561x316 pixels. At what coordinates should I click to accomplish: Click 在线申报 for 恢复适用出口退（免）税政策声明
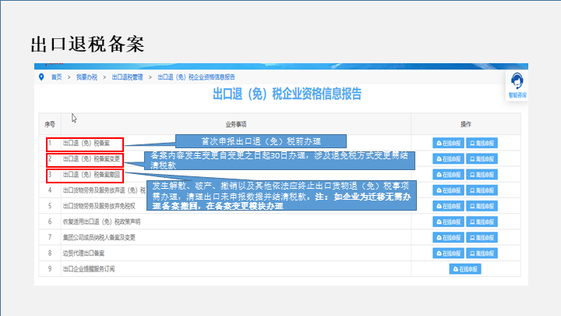coord(448,222)
